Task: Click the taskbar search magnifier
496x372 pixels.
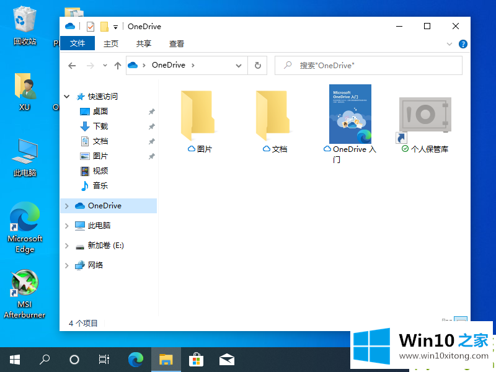Action: pyautogui.click(x=44, y=360)
